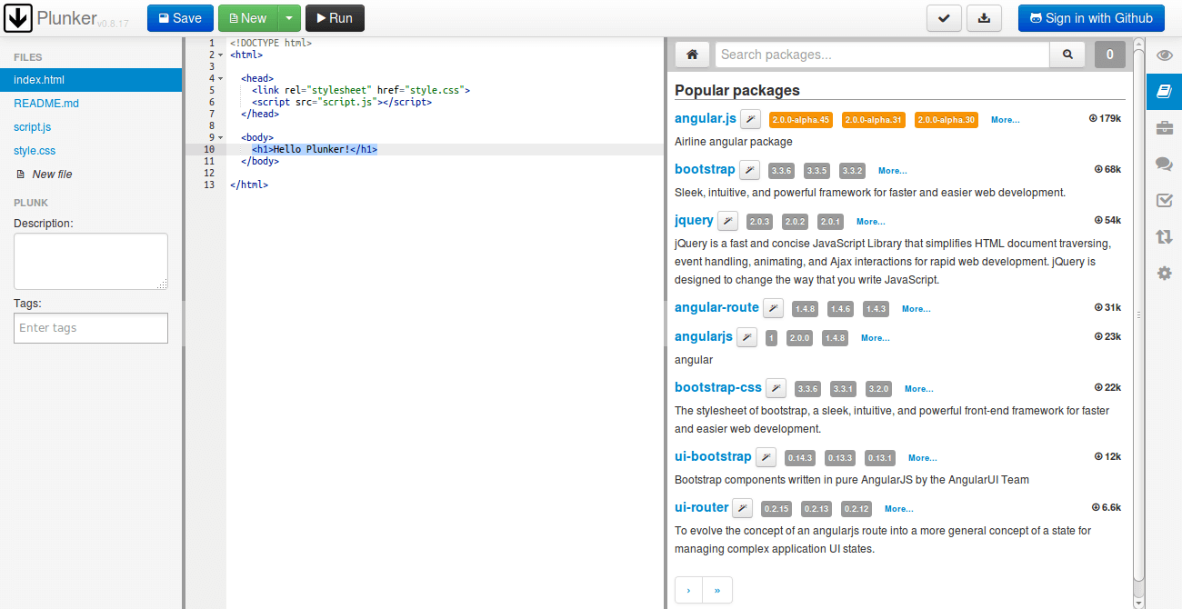Show more versions of ui-bootstrap
This screenshot has height=609, width=1182.
click(922, 458)
